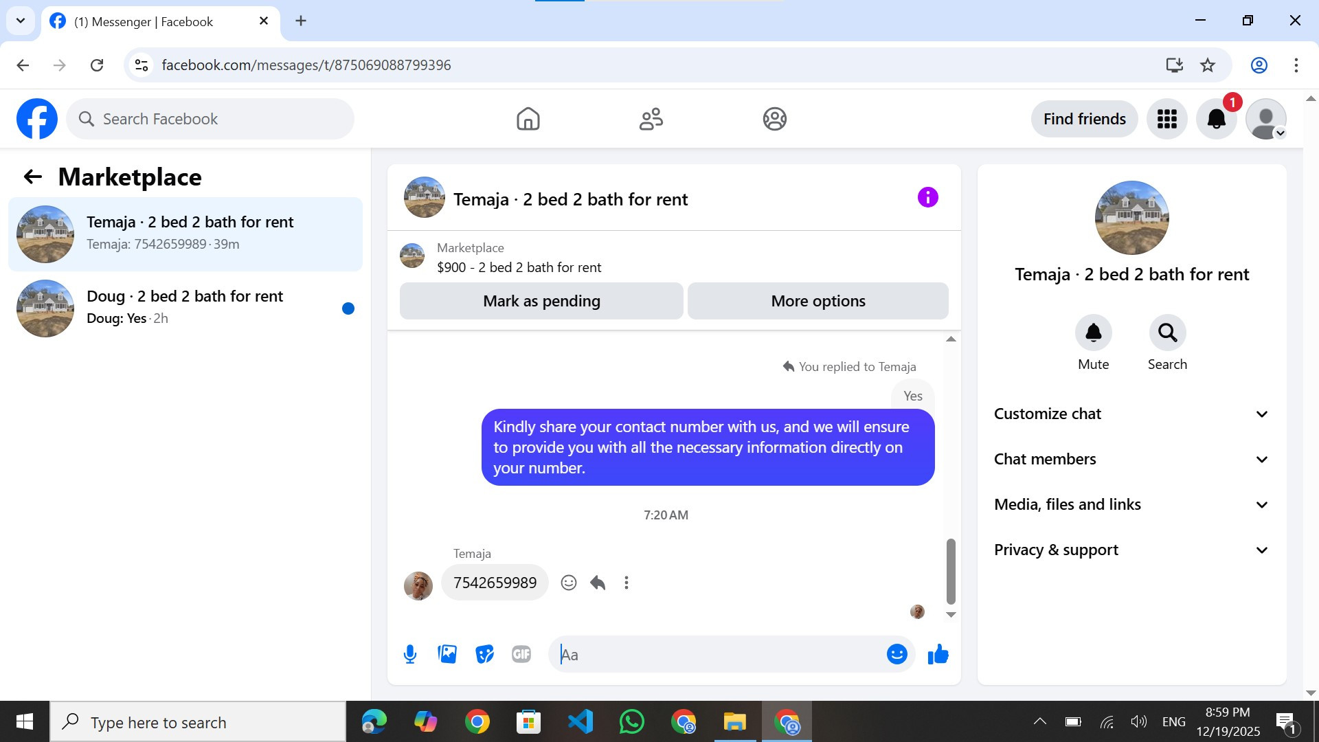This screenshot has height=742, width=1319.
Task: Click the Find friends button
Action: tap(1084, 119)
